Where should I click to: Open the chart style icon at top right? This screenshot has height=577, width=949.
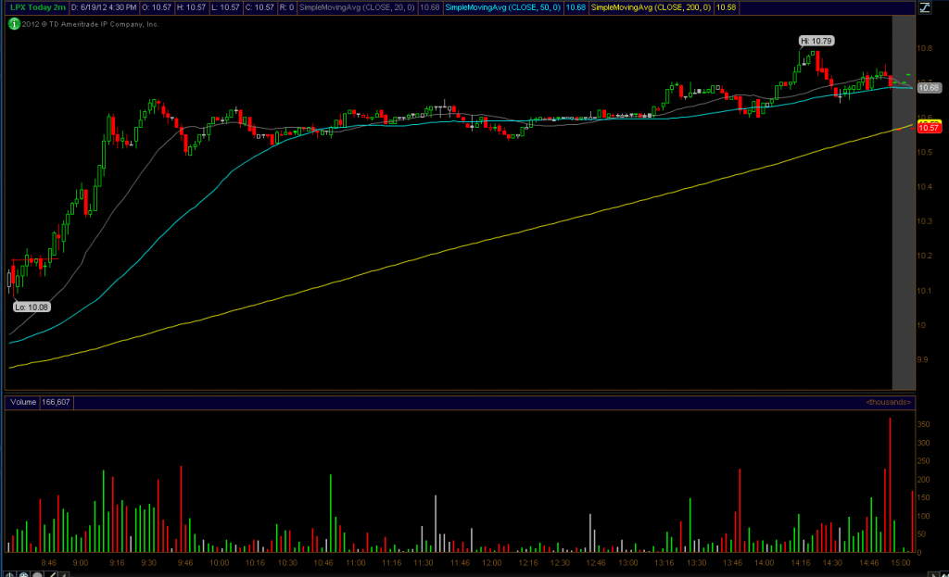click(924, 8)
